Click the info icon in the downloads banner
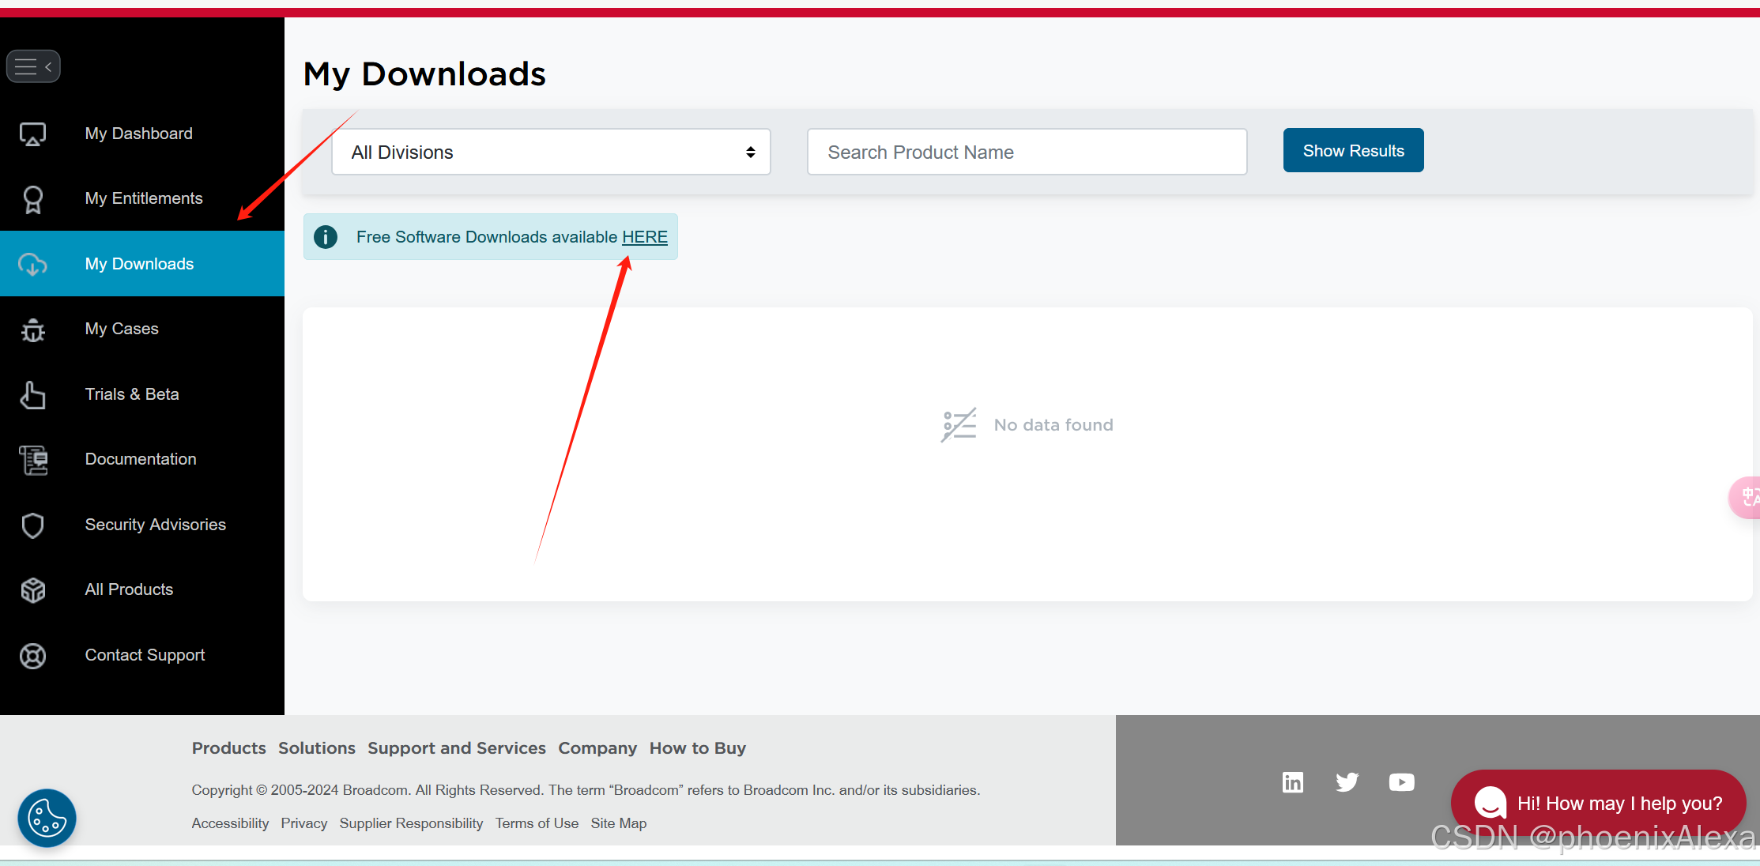 click(x=326, y=237)
